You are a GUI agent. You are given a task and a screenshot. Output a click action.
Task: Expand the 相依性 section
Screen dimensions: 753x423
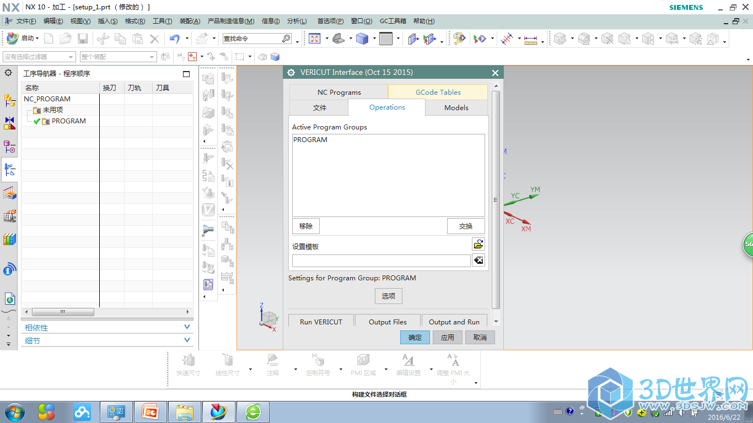pyautogui.click(x=107, y=327)
